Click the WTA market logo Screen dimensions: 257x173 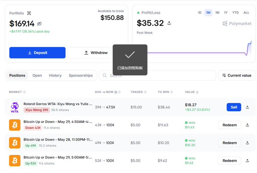15,107
